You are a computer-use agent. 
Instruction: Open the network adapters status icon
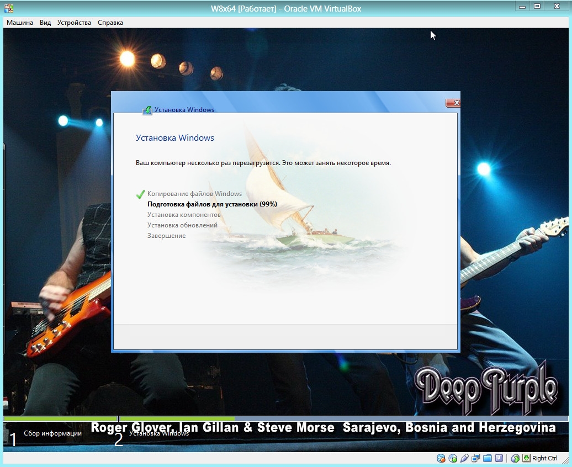tap(475, 458)
